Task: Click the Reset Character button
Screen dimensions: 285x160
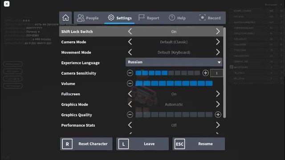Action: [x=86, y=144]
